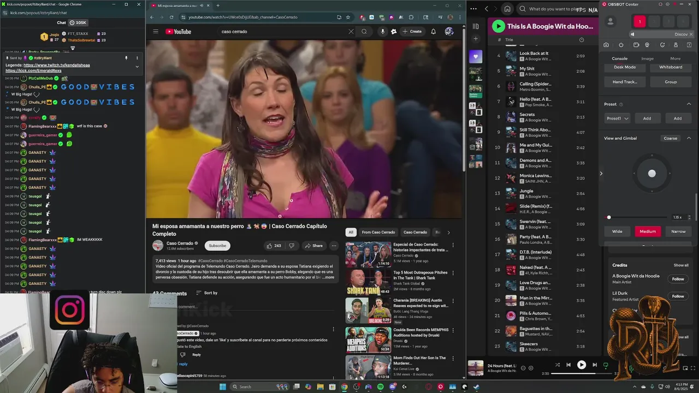
Task: Switch to Image tab in OBSBOT
Action: (x=647, y=58)
